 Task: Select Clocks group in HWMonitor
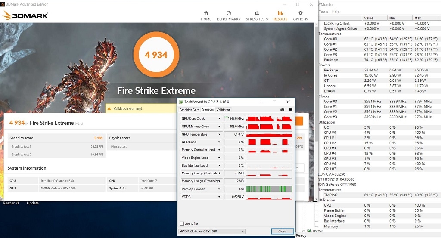tap(324, 96)
